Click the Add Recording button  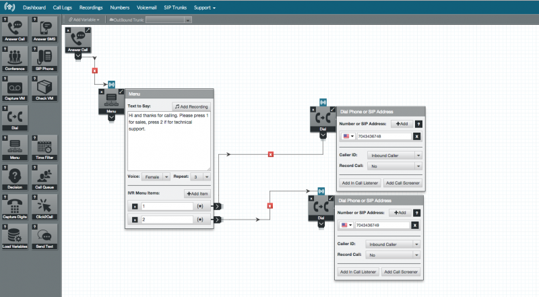(191, 106)
